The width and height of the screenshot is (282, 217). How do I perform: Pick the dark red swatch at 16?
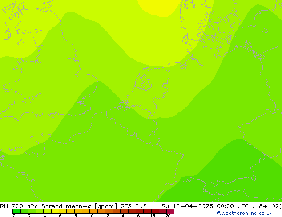click(140, 211)
